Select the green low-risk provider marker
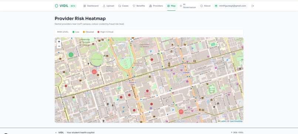Screen dimensions: 298x134 [x=71, y=55]
